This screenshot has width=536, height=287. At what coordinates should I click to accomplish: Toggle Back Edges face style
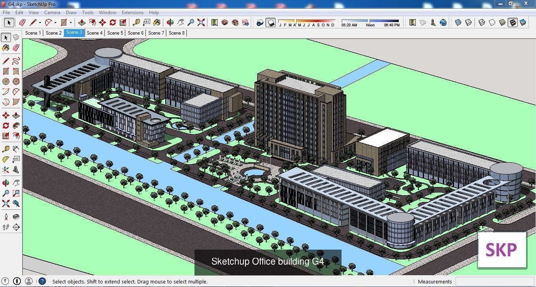[469, 22]
